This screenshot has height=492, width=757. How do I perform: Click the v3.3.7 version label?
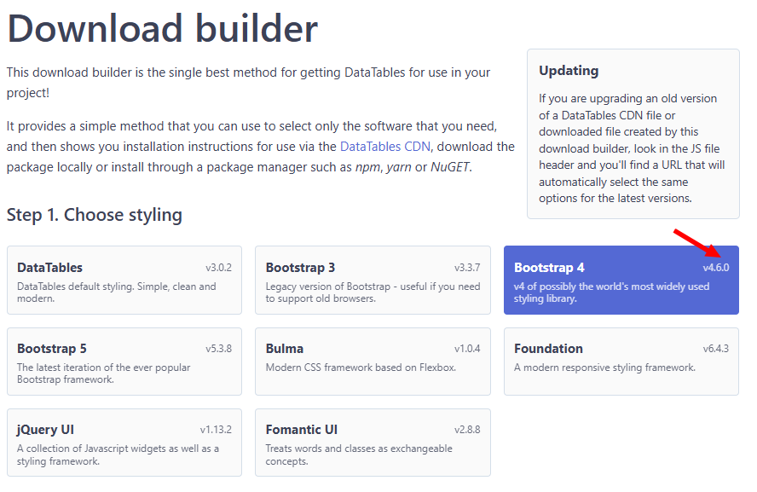tap(467, 268)
